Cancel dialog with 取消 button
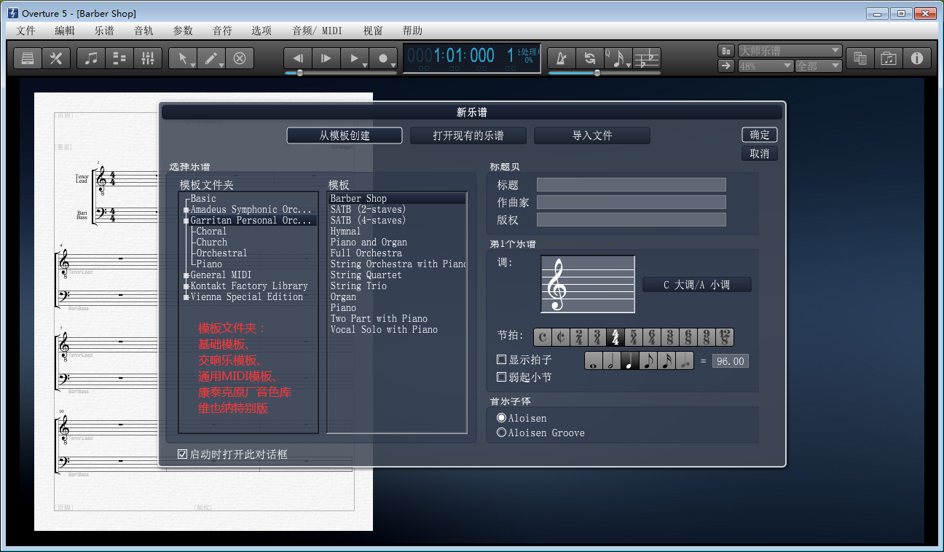This screenshot has height=552, width=944. [x=760, y=154]
